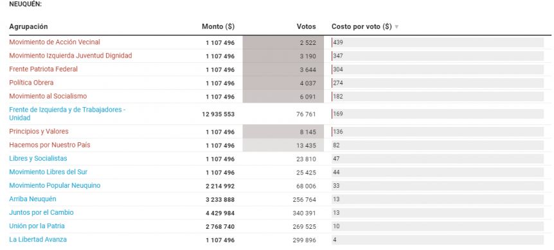Open the Política Obrera row link

31,83
